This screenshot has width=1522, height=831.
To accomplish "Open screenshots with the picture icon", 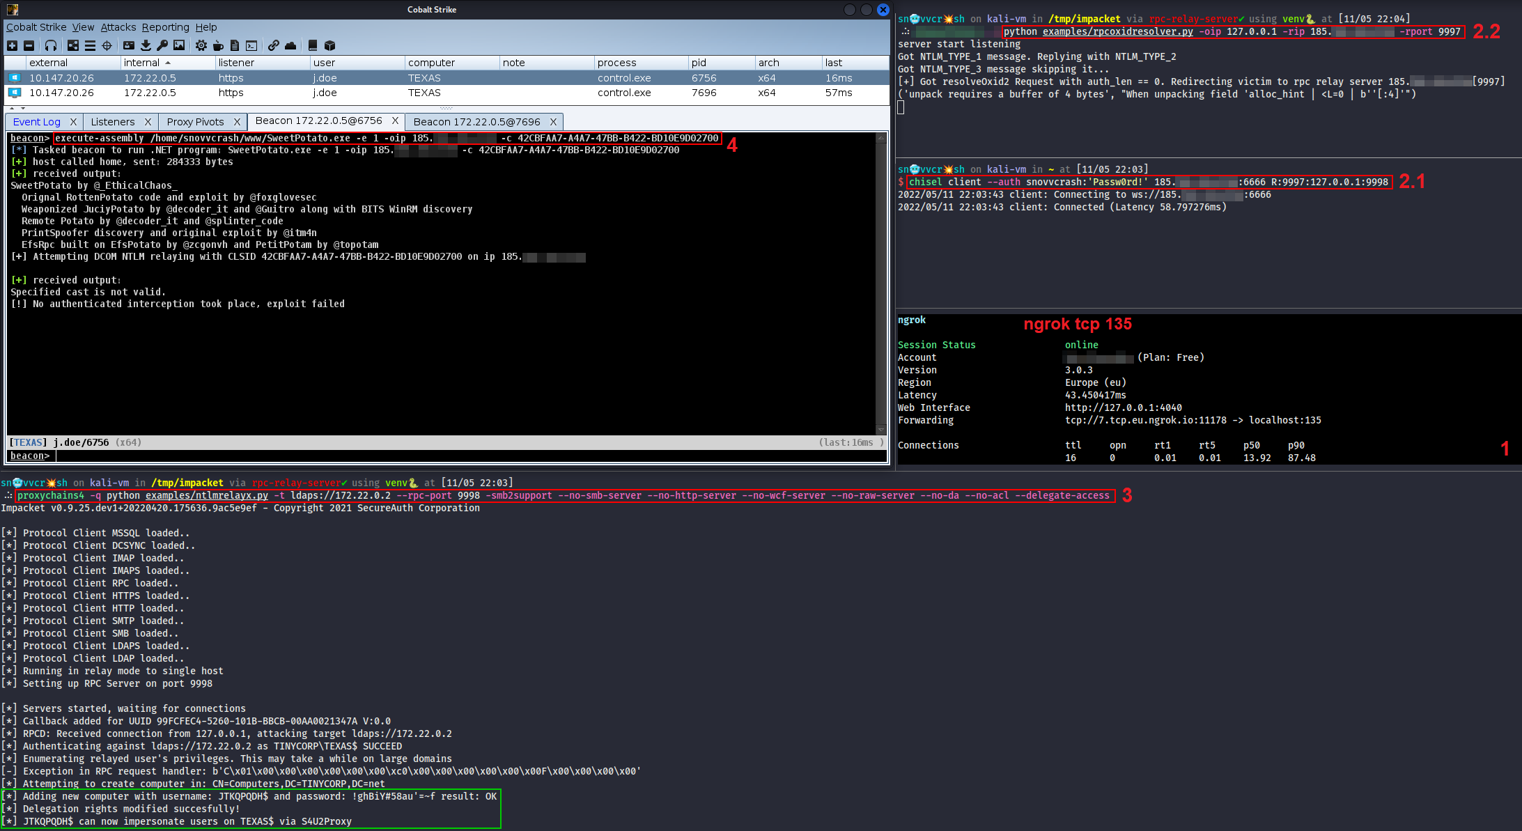I will (180, 46).
